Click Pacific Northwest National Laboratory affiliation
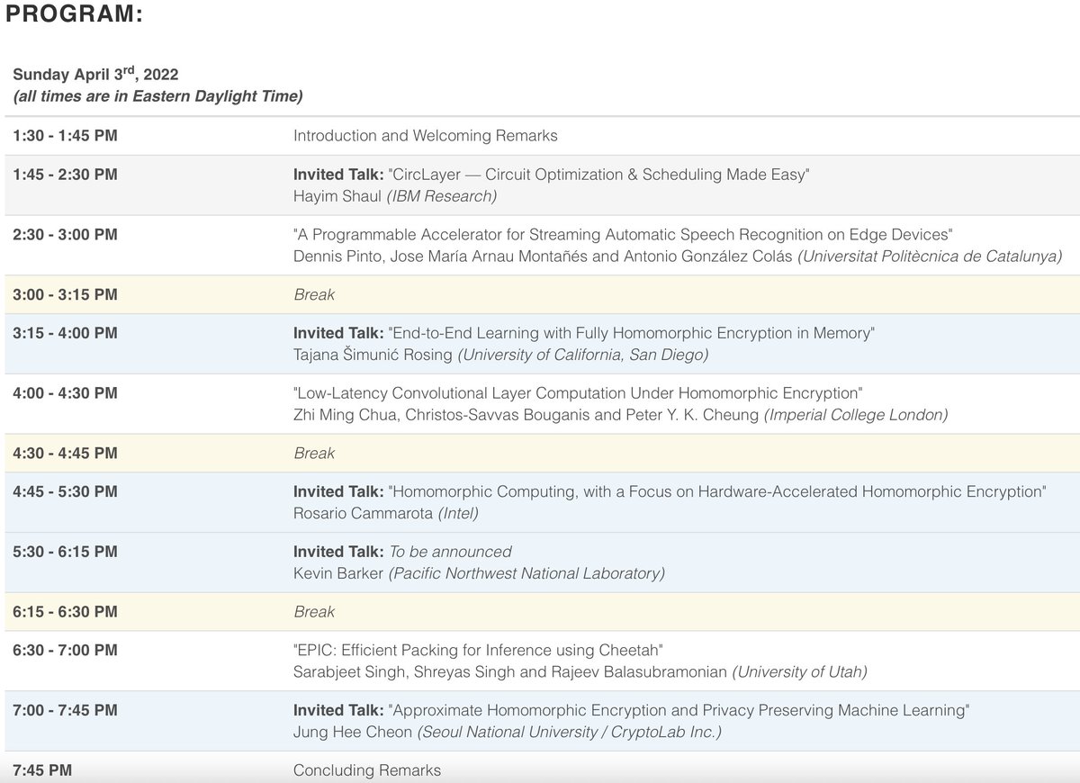The height and width of the screenshot is (783, 1080). pos(526,573)
